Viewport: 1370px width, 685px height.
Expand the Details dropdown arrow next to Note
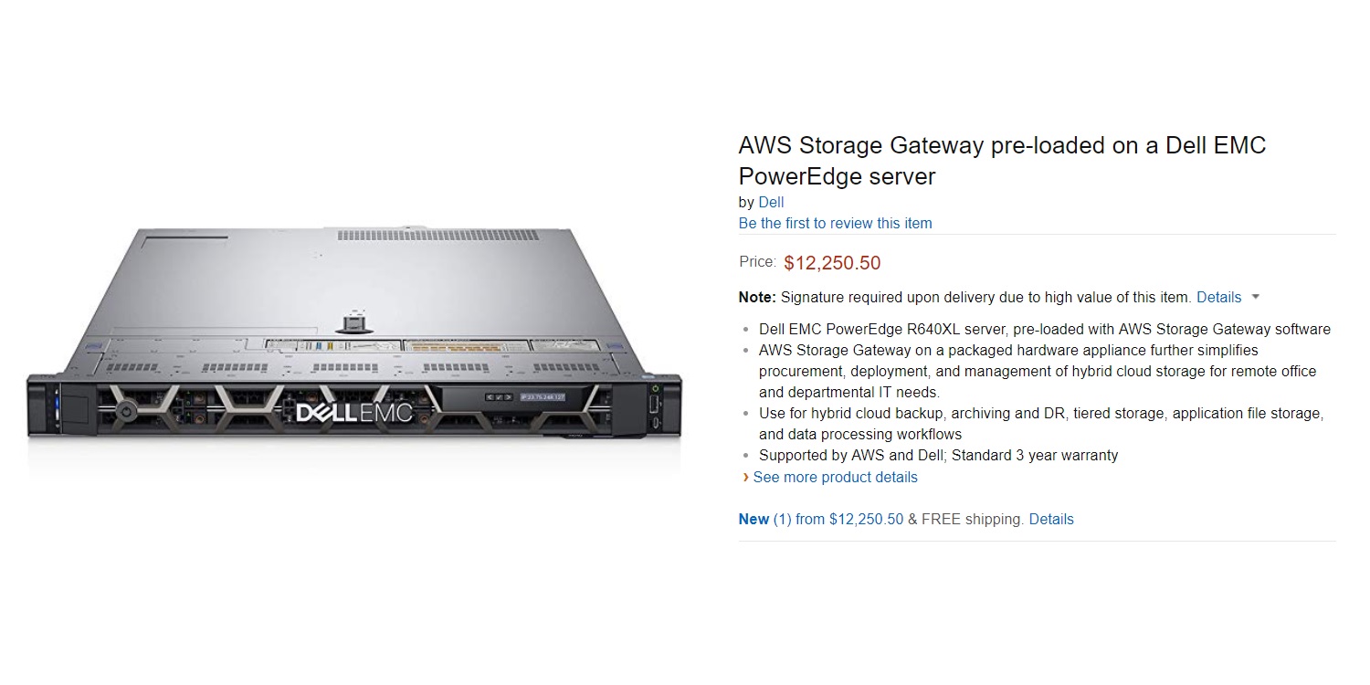tap(1255, 297)
